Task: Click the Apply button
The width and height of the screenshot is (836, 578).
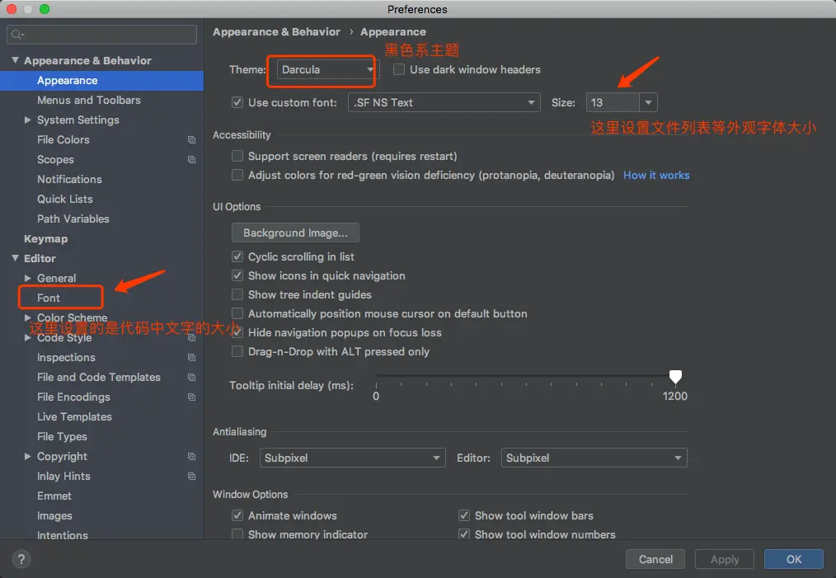Action: coord(725,559)
